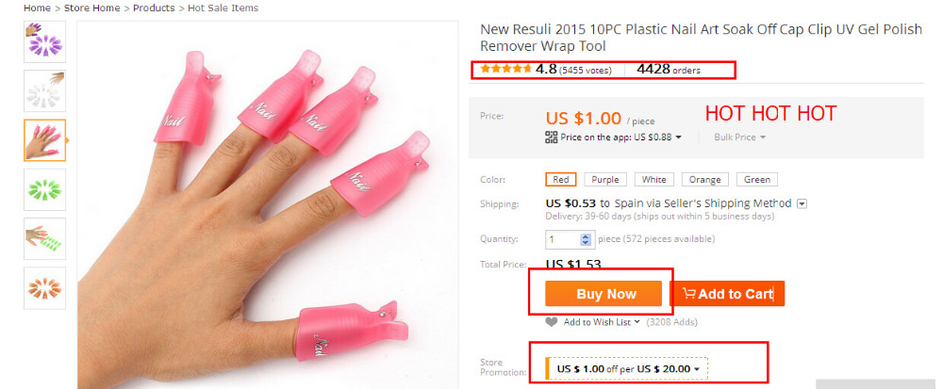Viewport: 943px width, 389px height.
Task: View the green nail clips thumbnail
Action: pos(44,189)
